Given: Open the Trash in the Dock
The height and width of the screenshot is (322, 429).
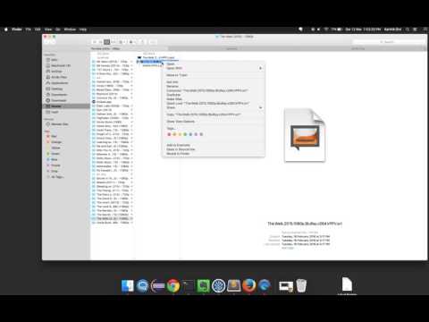Looking at the screenshot, I should click(x=301, y=286).
